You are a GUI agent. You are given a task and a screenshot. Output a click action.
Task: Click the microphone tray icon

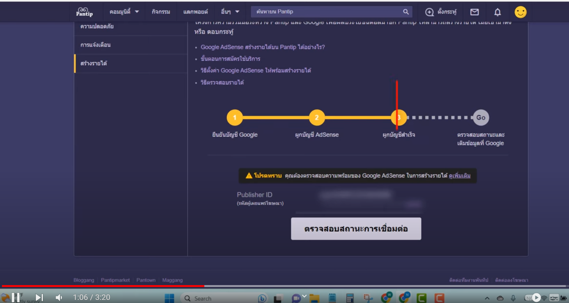pos(513,298)
